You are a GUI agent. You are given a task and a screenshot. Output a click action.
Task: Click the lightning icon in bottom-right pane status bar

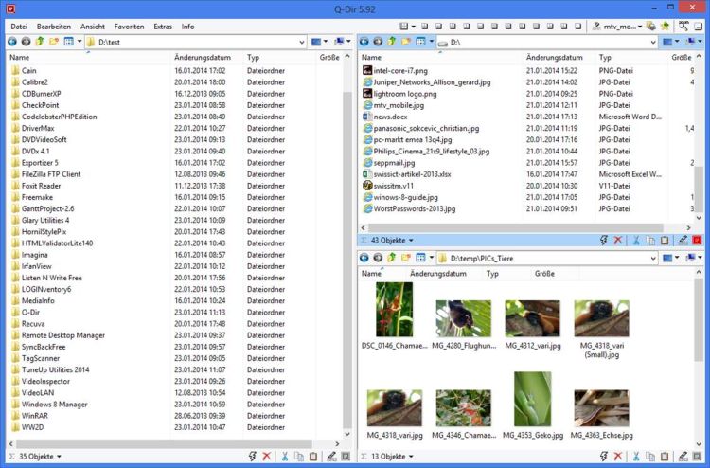[x=603, y=456]
